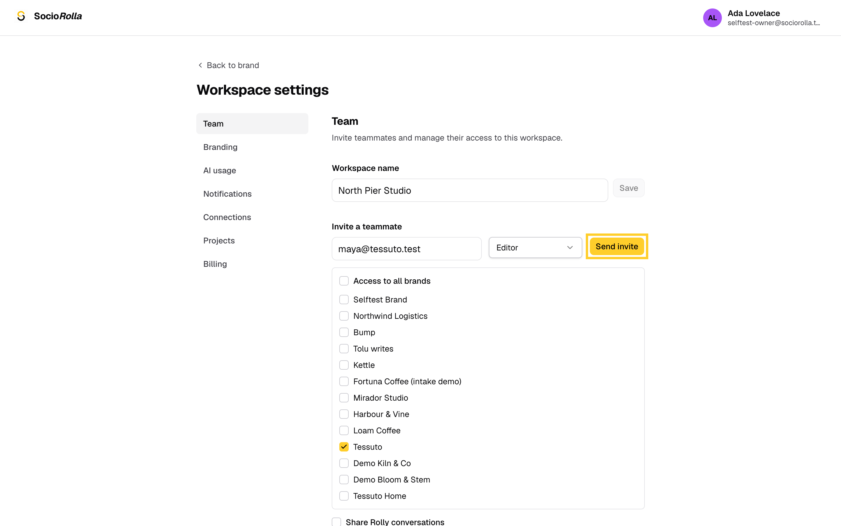Send the teammate invite
Image resolution: width=841 pixels, height=526 pixels.
click(616, 246)
